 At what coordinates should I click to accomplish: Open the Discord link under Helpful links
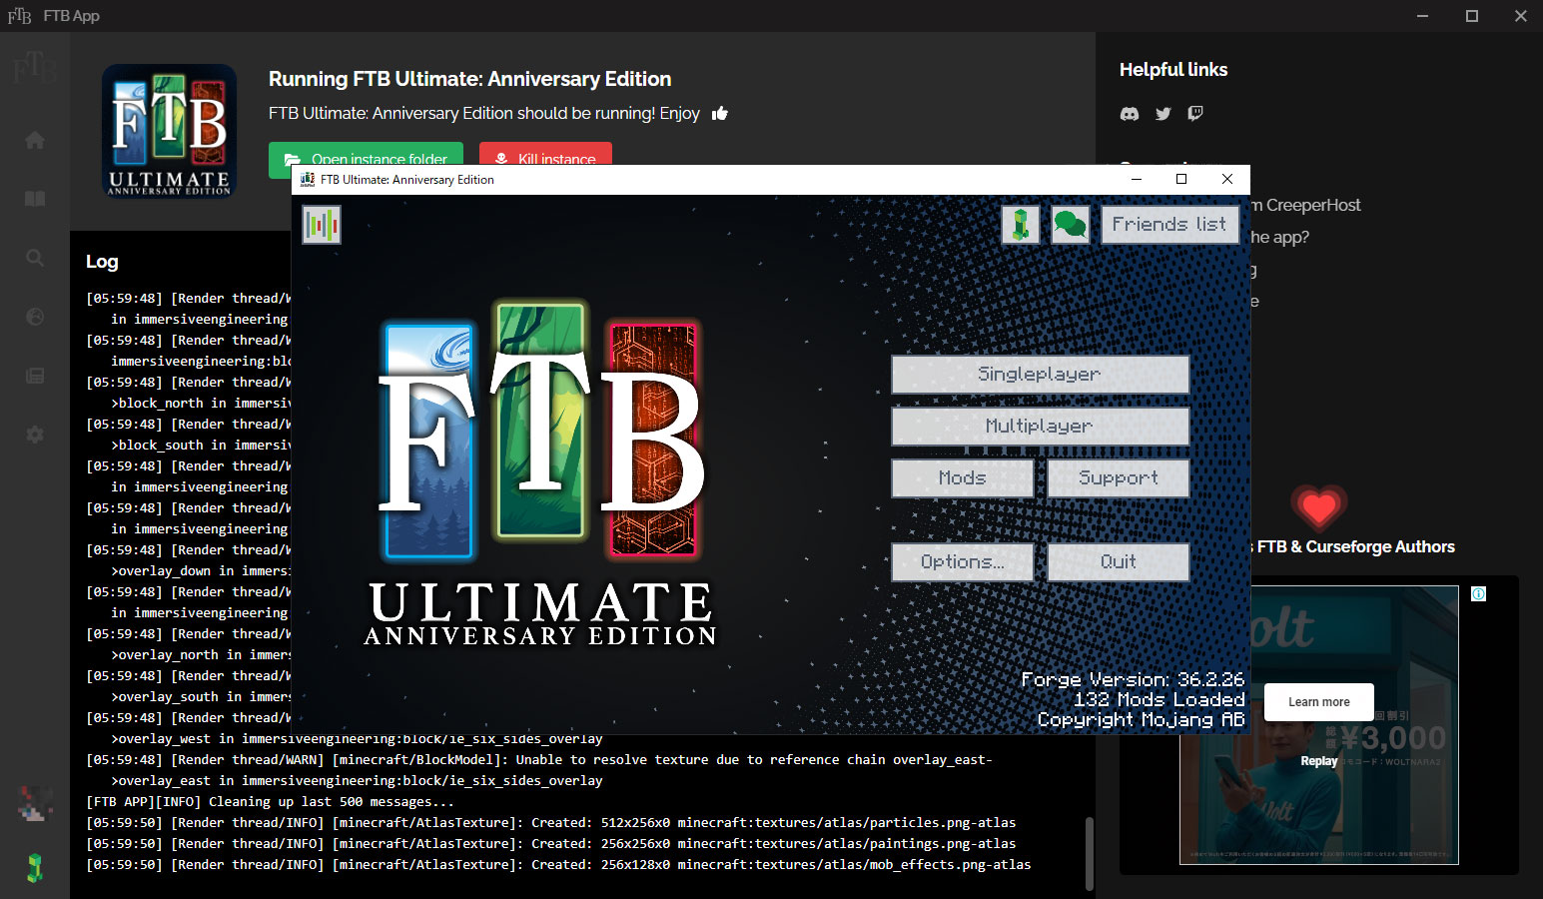point(1130,114)
